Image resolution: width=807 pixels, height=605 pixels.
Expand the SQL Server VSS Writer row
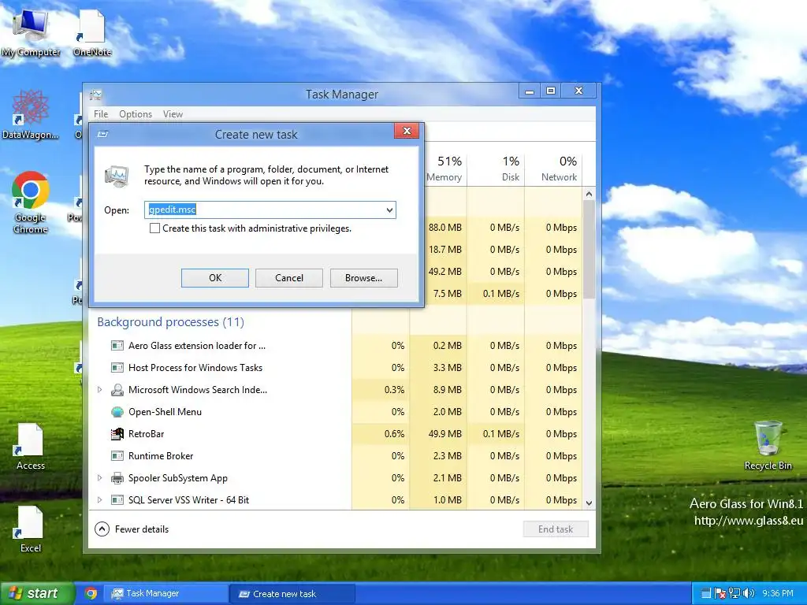point(100,500)
